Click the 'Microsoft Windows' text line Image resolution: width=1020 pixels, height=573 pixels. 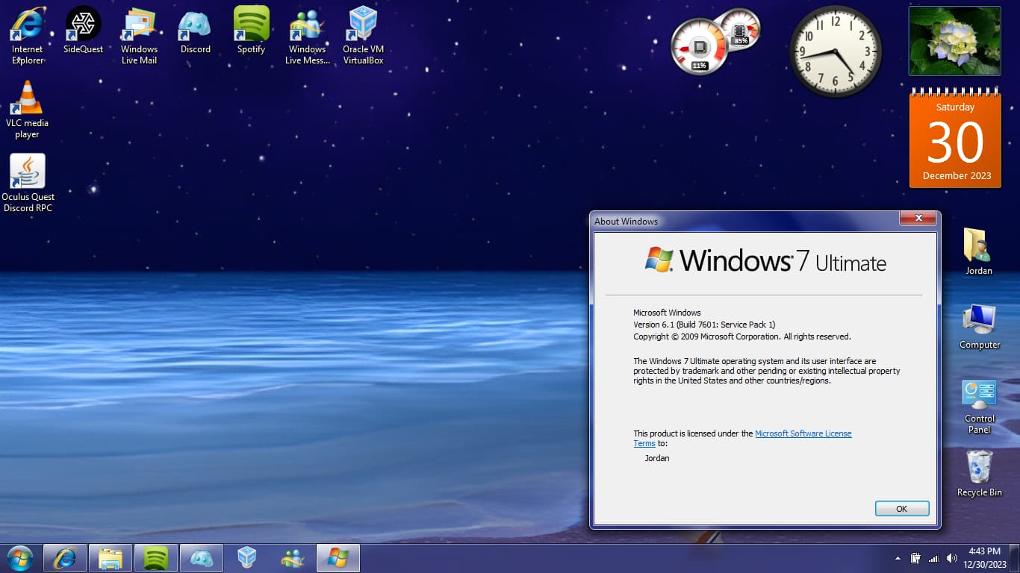click(x=667, y=313)
